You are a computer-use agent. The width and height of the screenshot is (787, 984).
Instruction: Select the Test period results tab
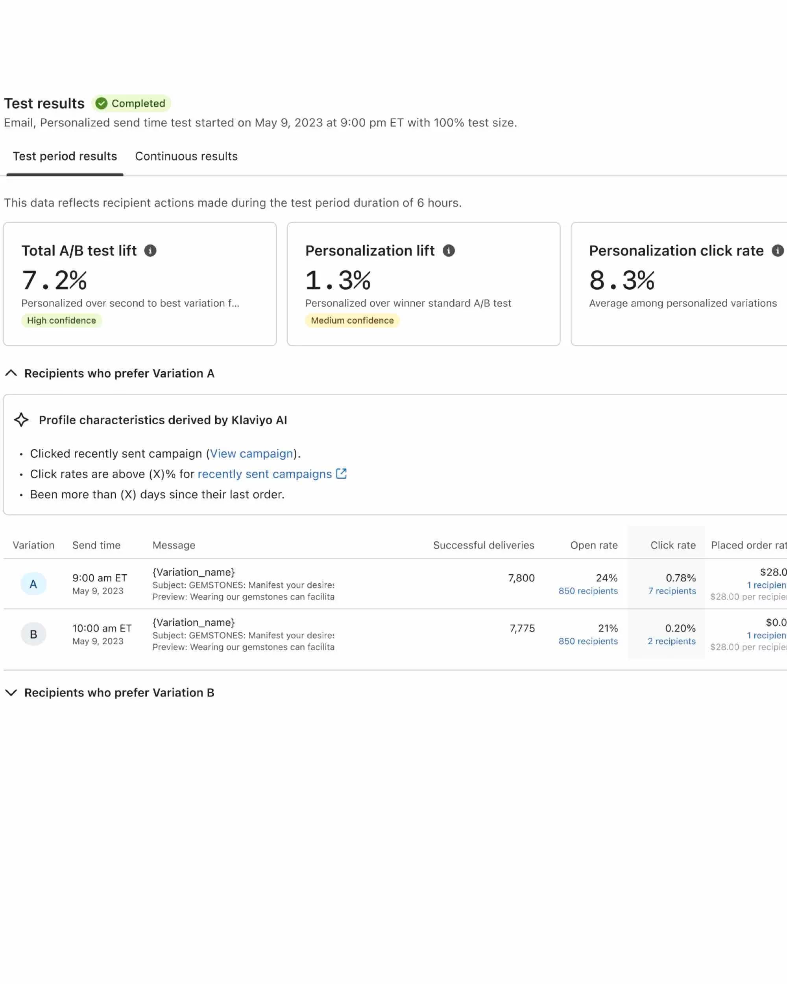(x=65, y=156)
